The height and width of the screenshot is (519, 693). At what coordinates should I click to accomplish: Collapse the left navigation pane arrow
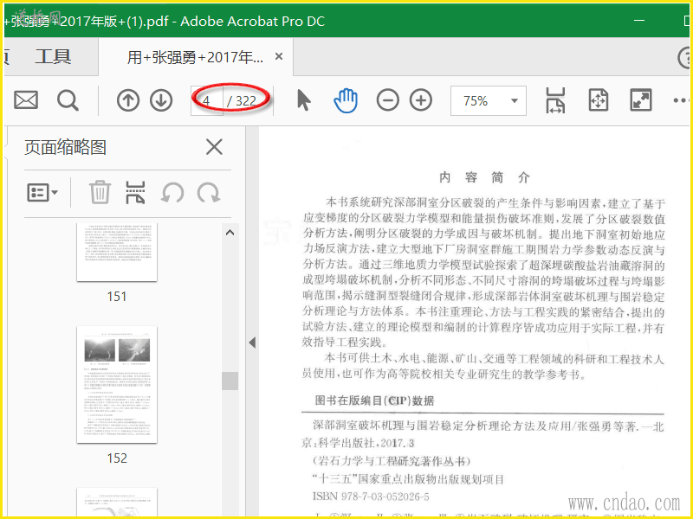252,343
